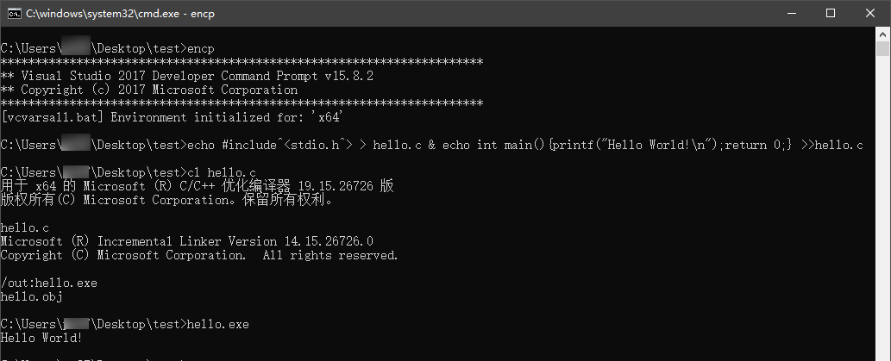Click the 'encp' command on the first prompt
The image size is (891, 361).
(x=200, y=48)
